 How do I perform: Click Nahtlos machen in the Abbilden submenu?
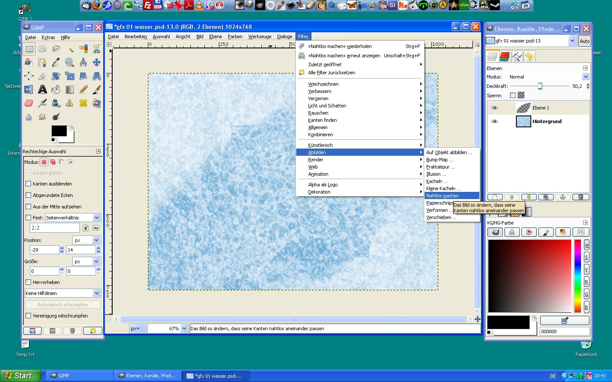(x=452, y=196)
